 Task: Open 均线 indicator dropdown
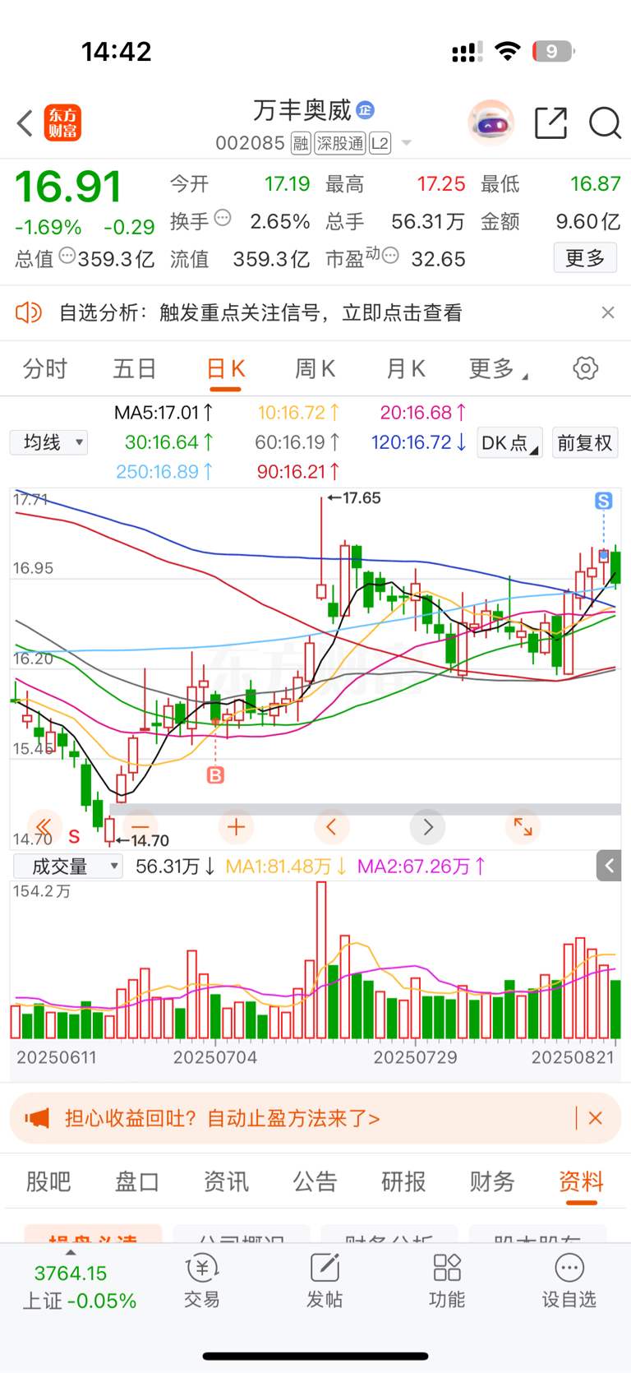(48, 442)
